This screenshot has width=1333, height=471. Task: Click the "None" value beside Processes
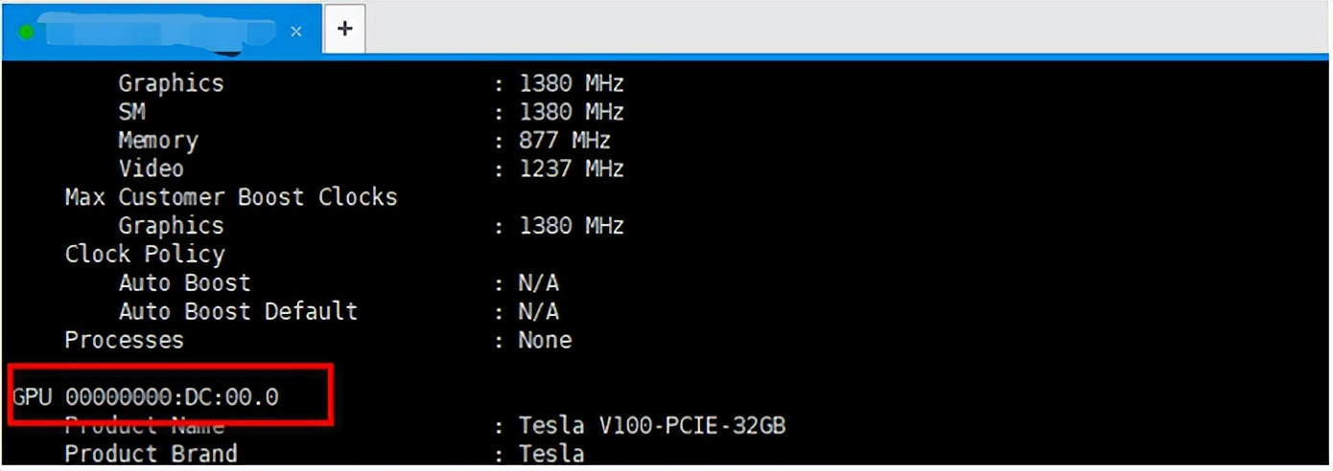click(x=545, y=341)
